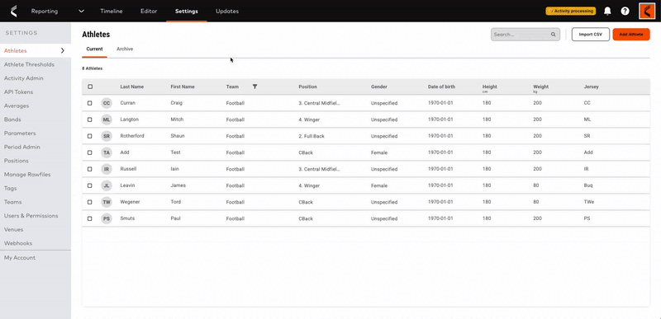Click the last name Wegener
The height and width of the screenshot is (319, 661).
[x=130, y=202]
